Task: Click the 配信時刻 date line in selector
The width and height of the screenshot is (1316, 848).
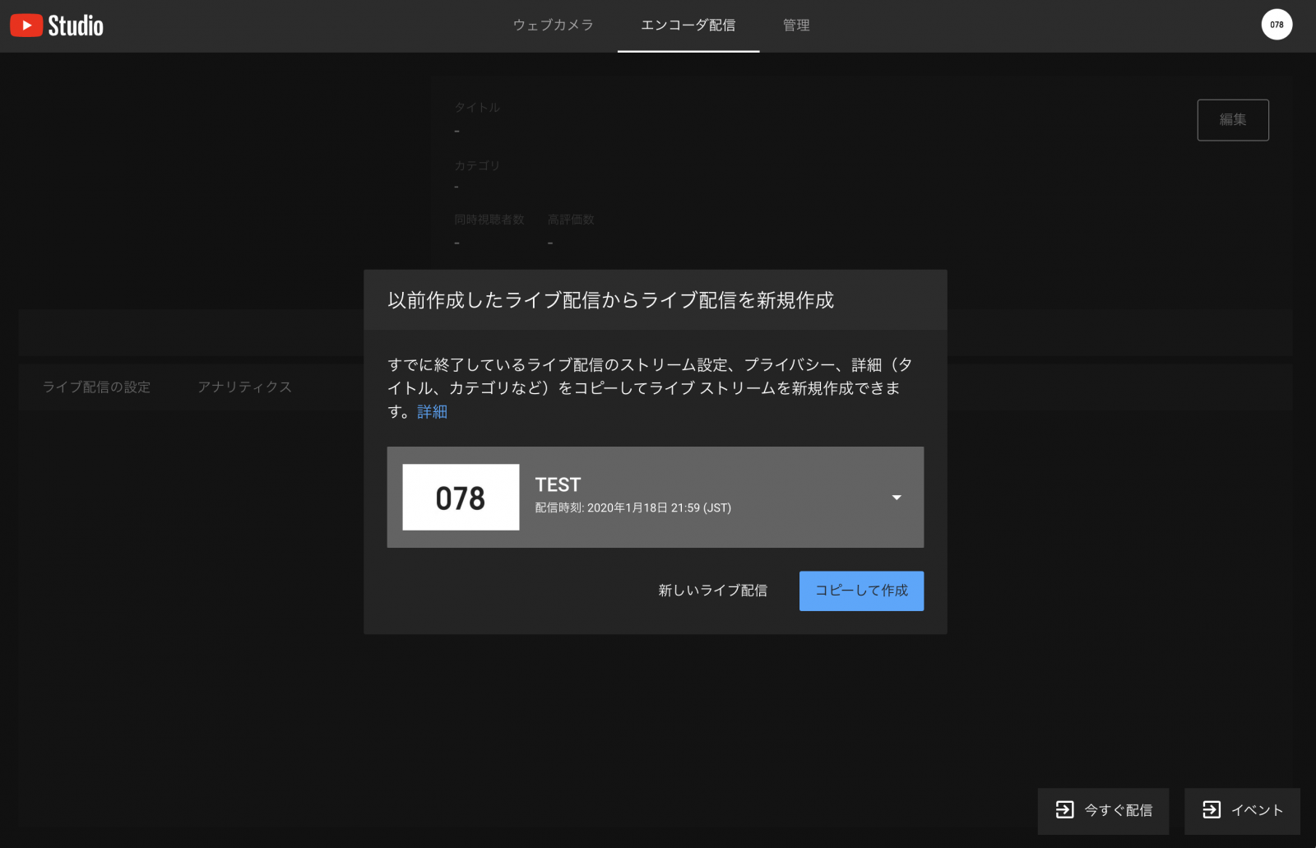Action: click(x=633, y=508)
